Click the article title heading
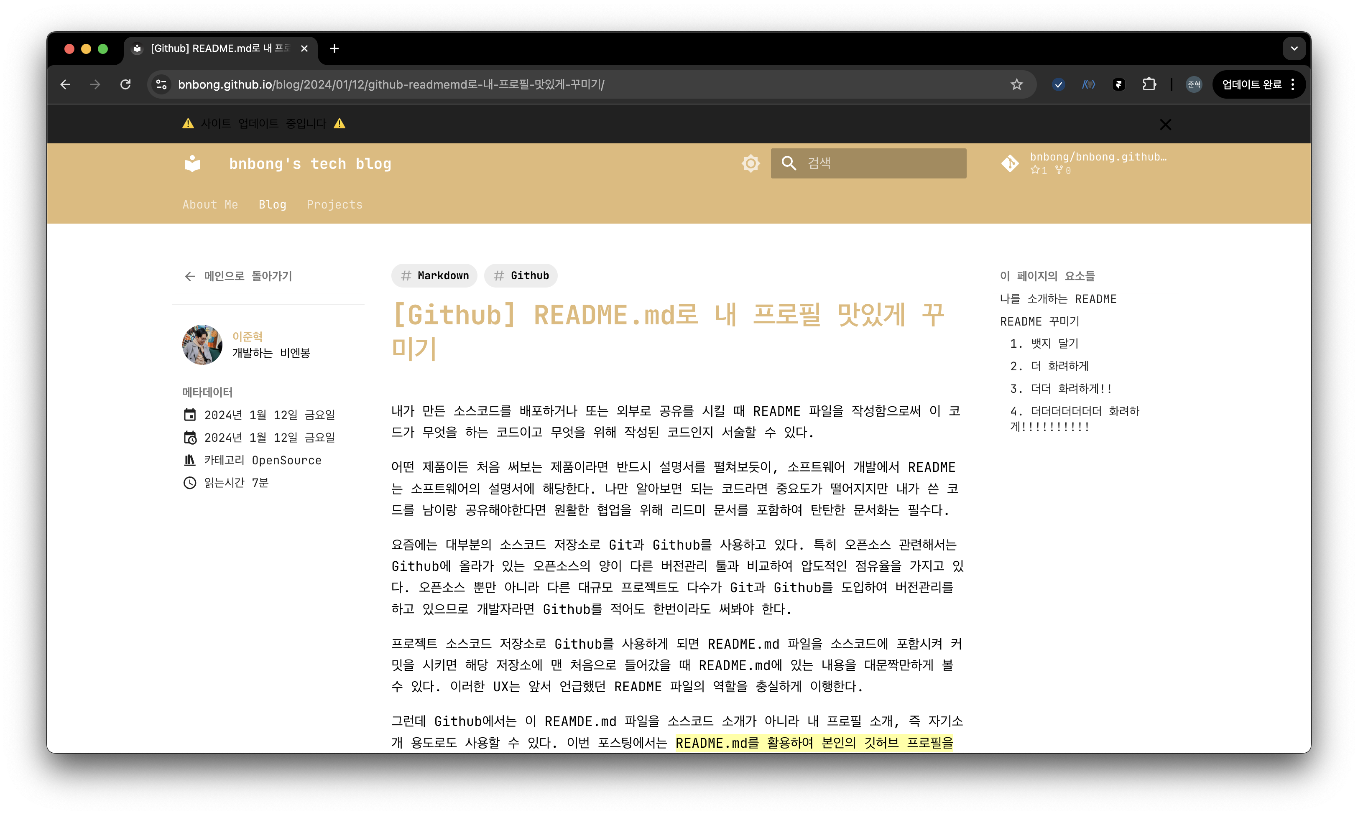Image resolution: width=1358 pixels, height=815 pixels. 668,332
